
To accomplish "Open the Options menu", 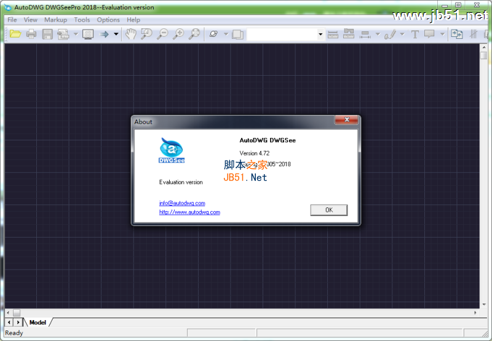I will tap(108, 20).
